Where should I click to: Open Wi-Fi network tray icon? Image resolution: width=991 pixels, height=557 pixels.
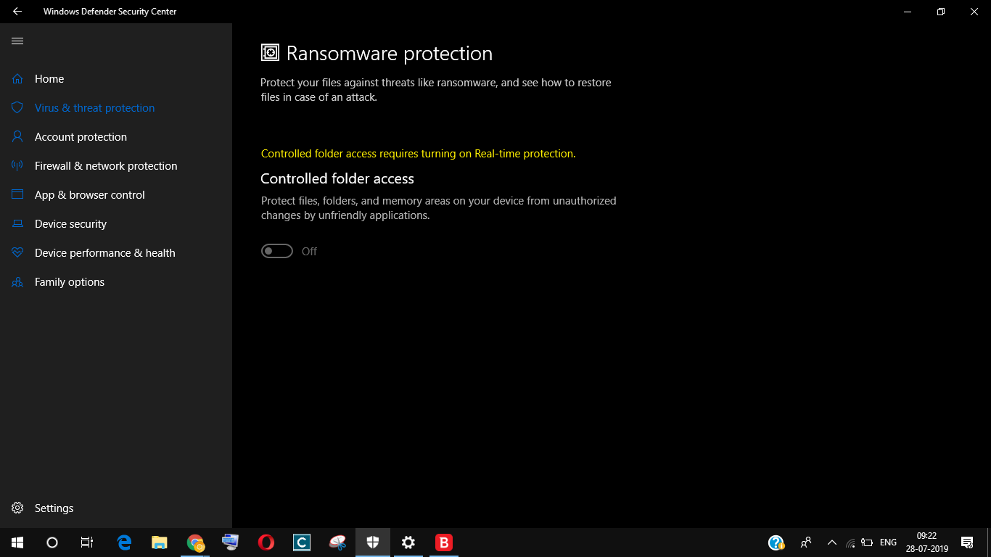[850, 542]
